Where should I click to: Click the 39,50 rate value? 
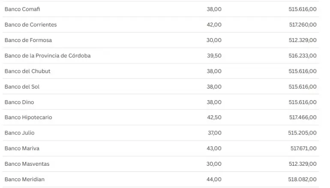214,56
